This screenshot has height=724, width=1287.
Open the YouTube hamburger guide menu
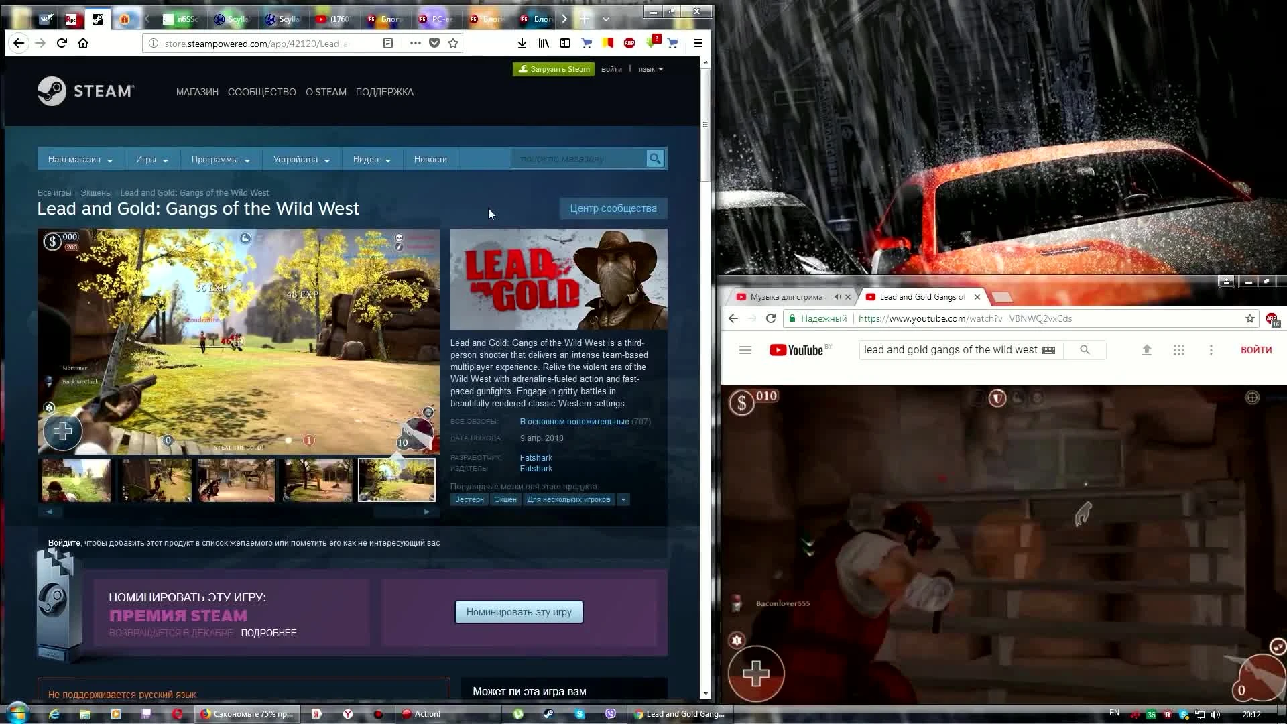click(x=745, y=350)
